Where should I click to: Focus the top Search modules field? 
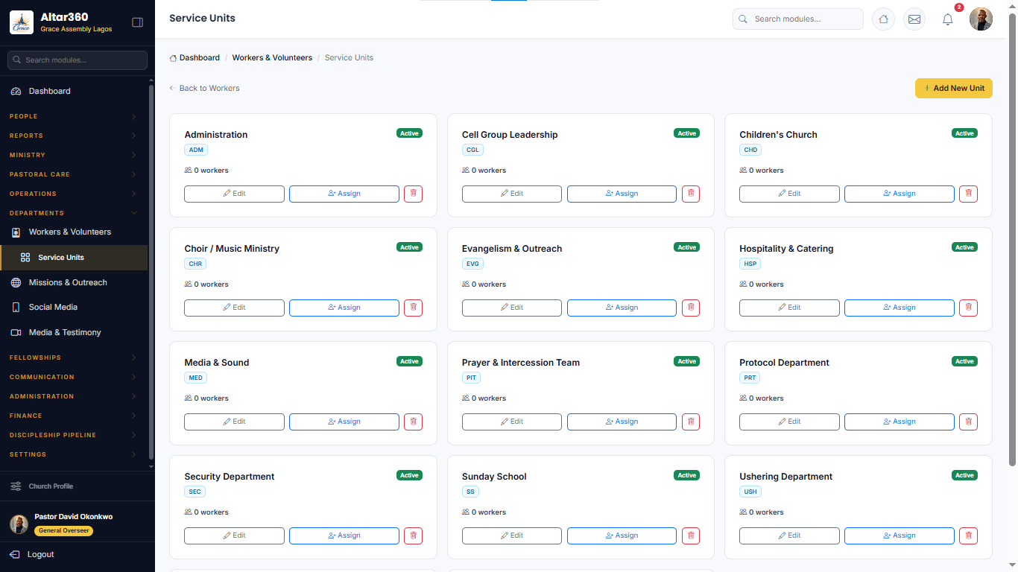[798, 19]
